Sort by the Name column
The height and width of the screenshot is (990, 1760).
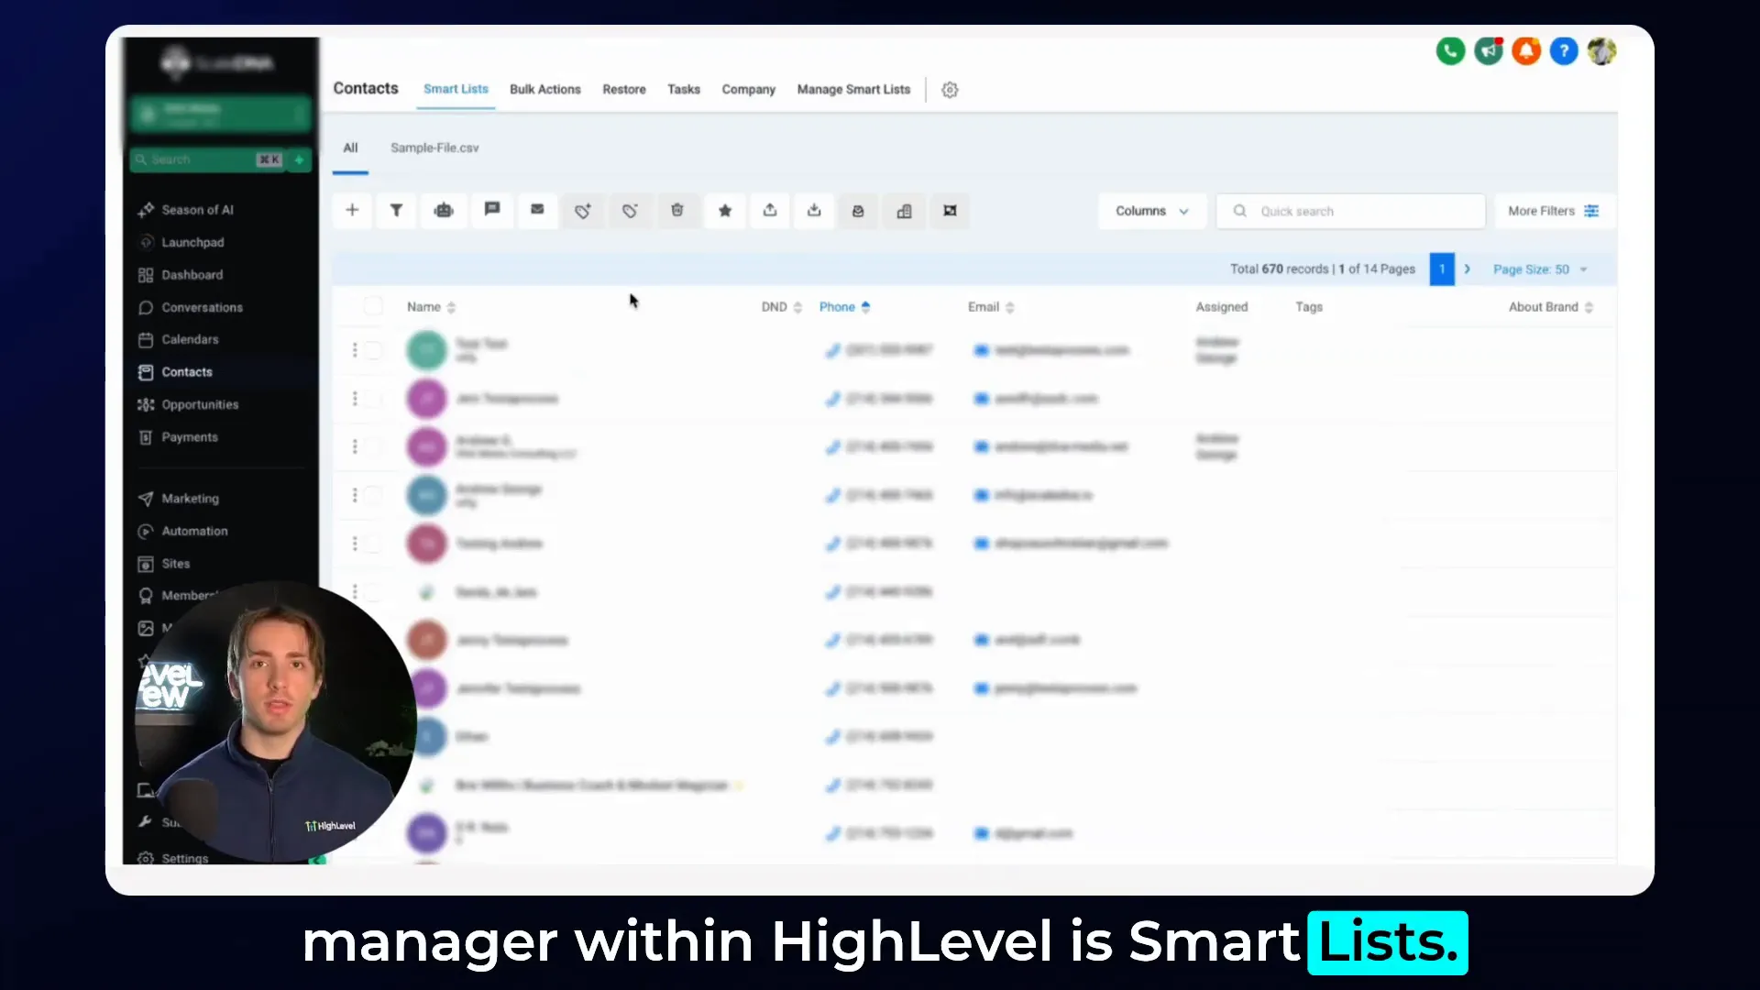[431, 307]
